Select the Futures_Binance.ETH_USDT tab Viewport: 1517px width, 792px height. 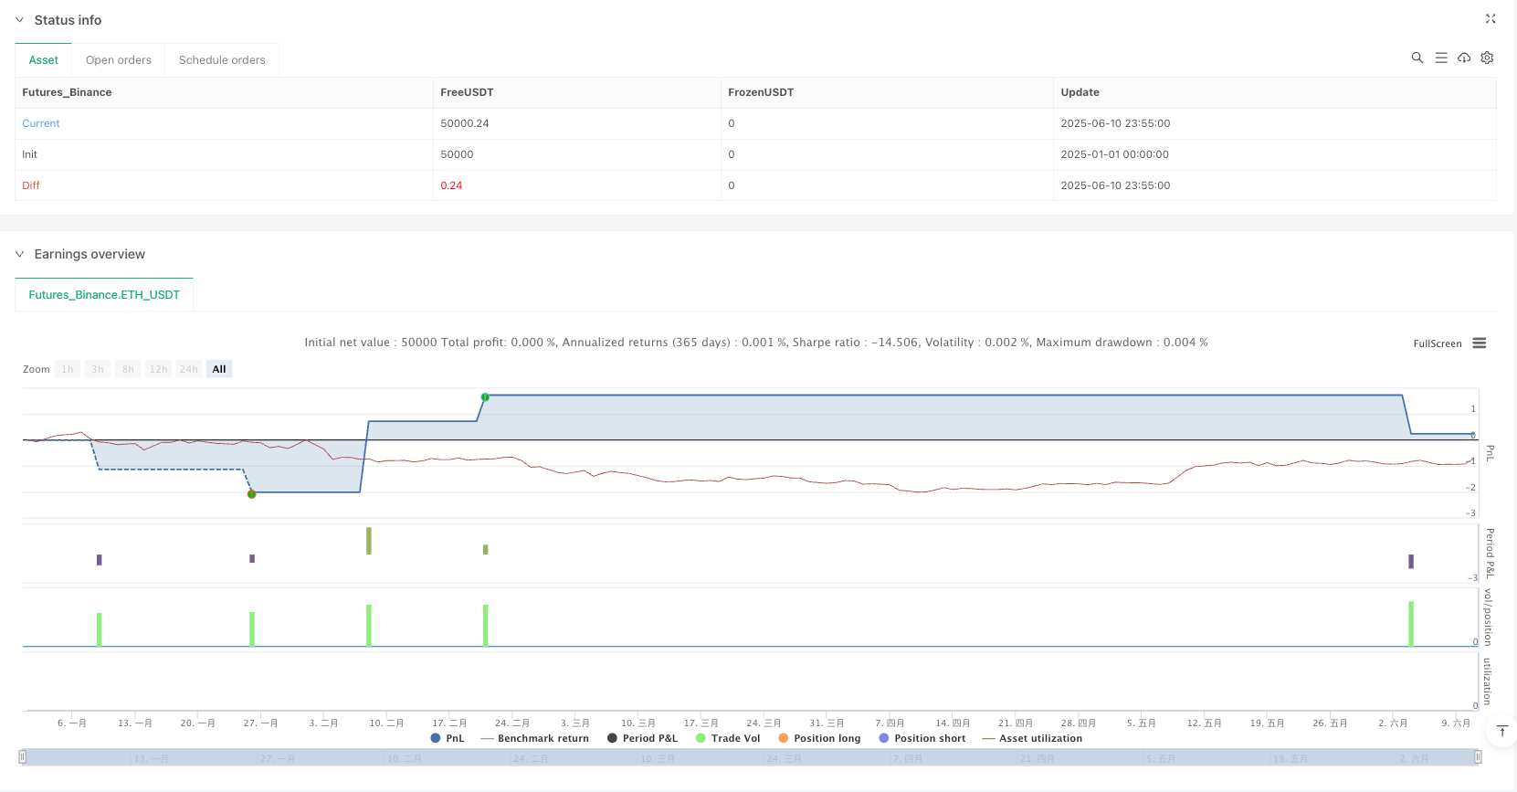[104, 295]
